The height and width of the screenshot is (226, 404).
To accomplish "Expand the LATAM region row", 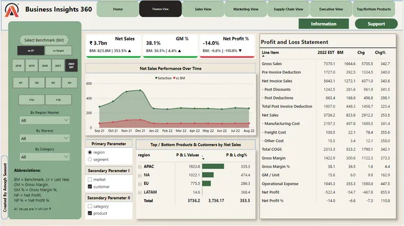I will pos(140,192).
